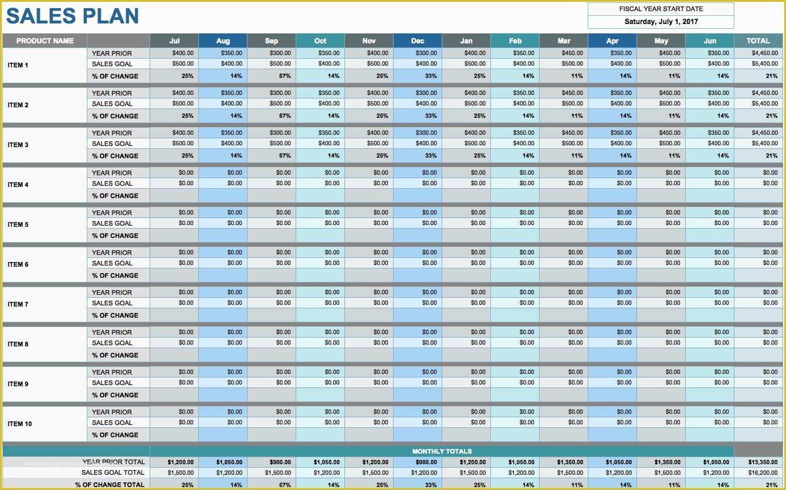
Task: Select ITEM 1 % OF CHANGE label
Action: coord(118,76)
